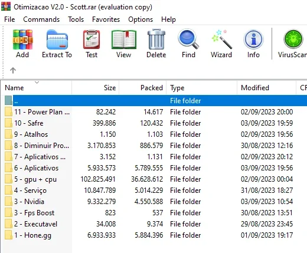Open the View book icon
307x253 pixels.
pos(124,40)
